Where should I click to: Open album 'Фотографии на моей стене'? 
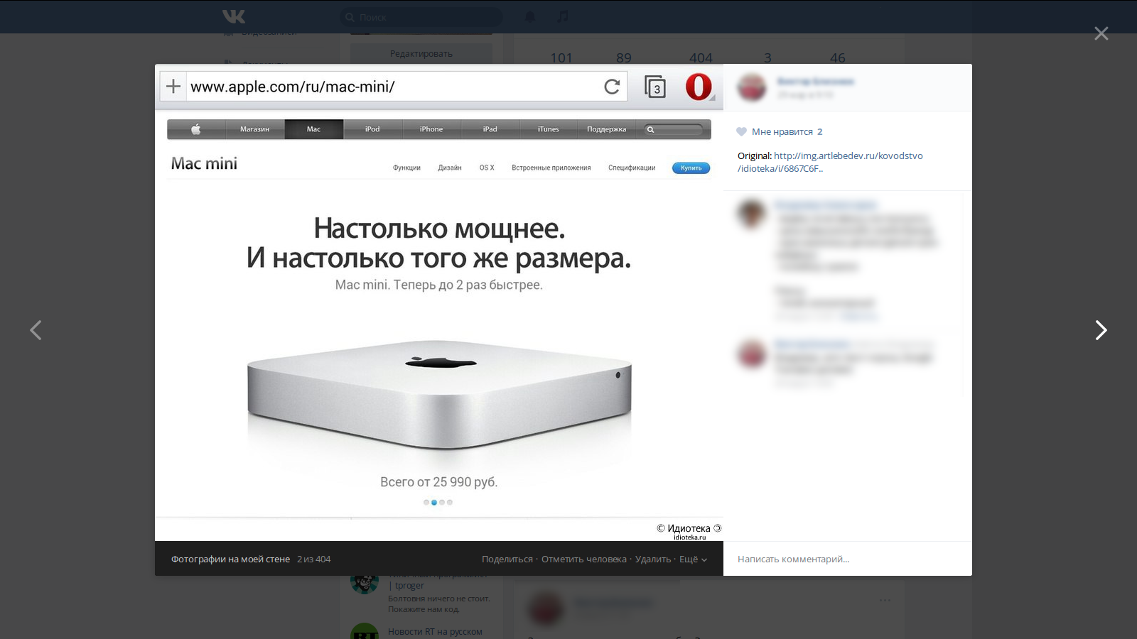(x=230, y=559)
